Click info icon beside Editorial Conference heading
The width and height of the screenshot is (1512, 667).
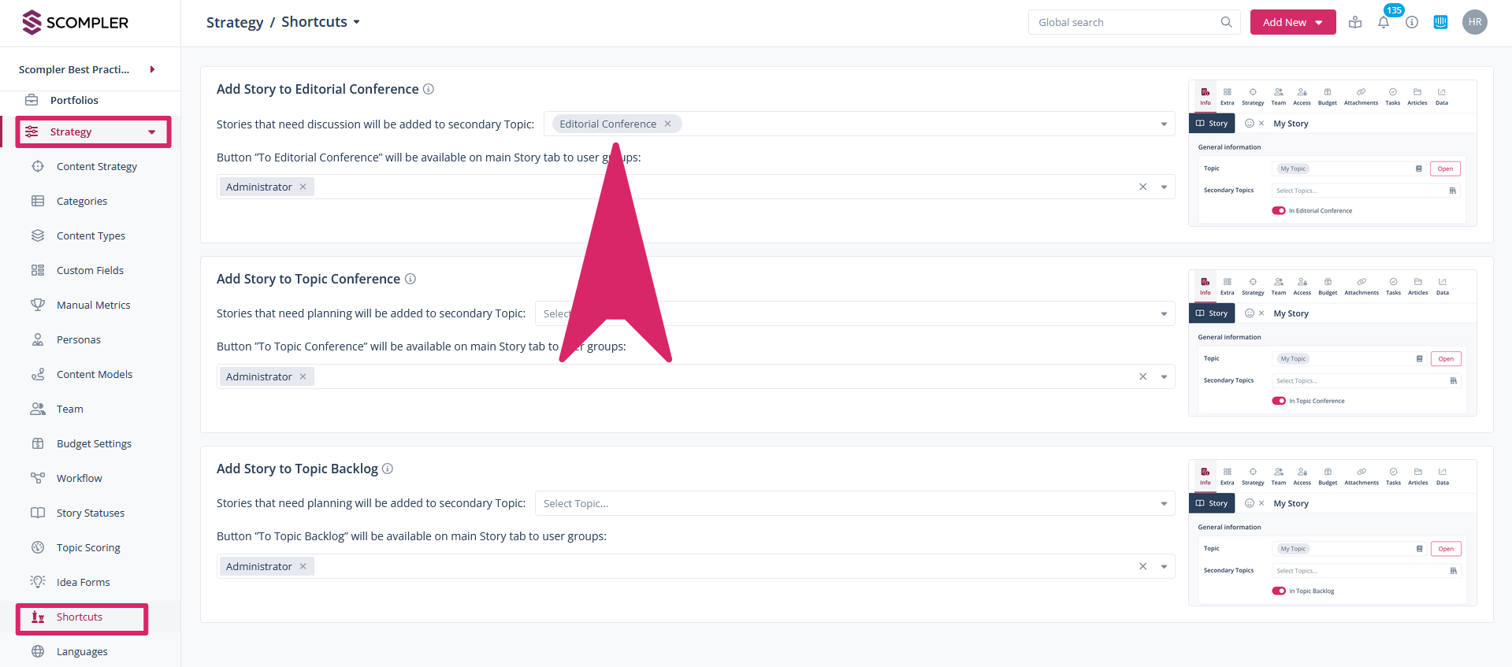(x=429, y=89)
